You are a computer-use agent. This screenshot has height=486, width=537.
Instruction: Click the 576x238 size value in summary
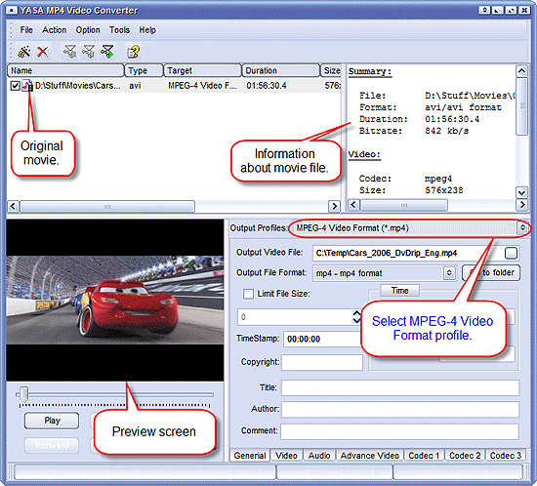coord(444,190)
